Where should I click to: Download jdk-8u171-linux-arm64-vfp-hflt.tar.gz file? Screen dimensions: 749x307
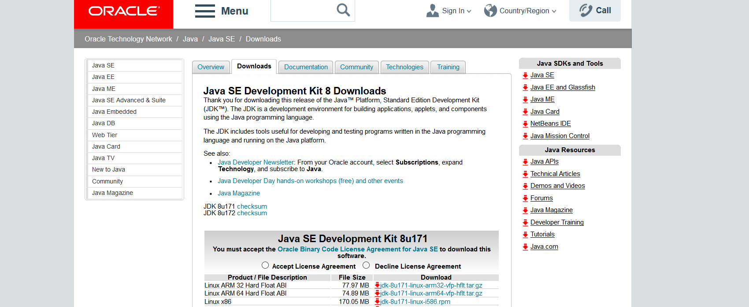pyautogui.click(x=431, y=293)
